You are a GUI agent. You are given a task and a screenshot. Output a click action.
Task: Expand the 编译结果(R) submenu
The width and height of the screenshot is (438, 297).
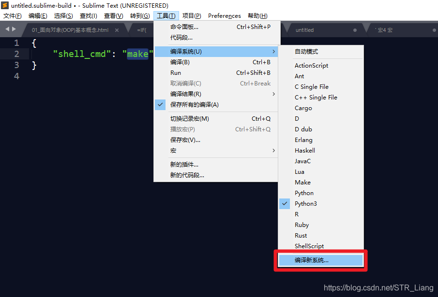[217, 94]
